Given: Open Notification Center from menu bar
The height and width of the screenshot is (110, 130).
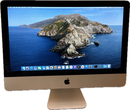Looking at the screenshot, I should [x=122, y=8].
